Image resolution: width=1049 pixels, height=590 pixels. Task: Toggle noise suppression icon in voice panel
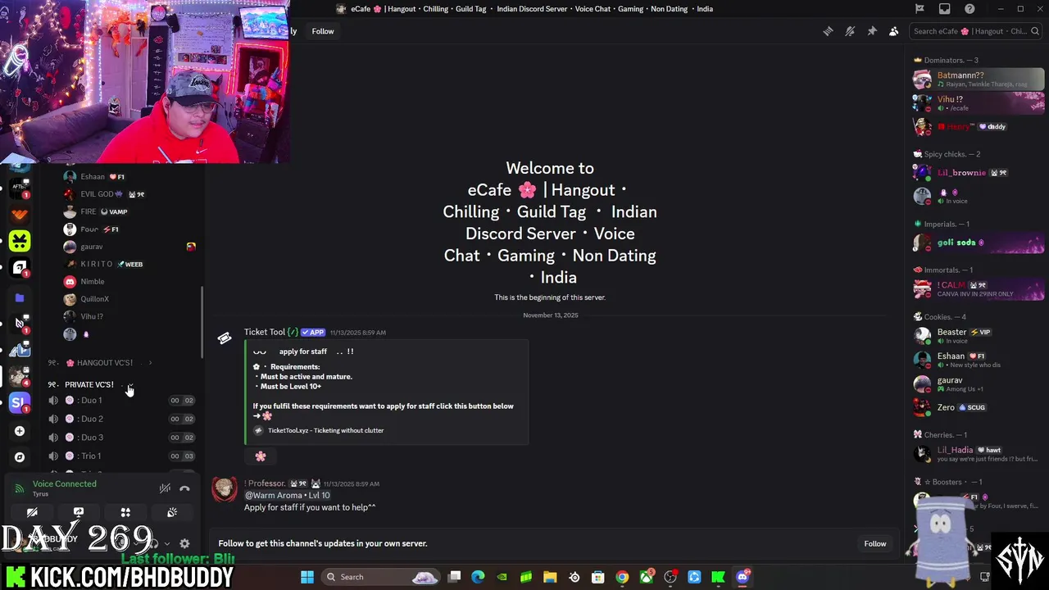165,488
